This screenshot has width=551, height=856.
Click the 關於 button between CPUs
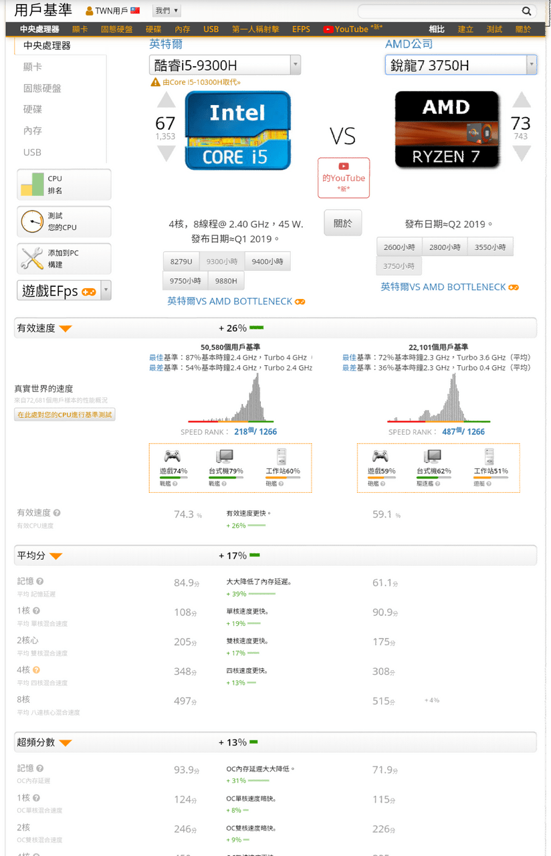[x=342, y=223]
